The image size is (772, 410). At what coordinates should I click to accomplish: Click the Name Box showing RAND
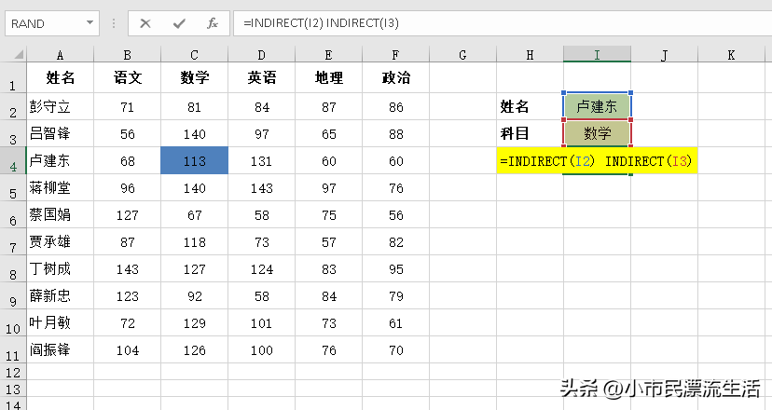coord(52,23)
